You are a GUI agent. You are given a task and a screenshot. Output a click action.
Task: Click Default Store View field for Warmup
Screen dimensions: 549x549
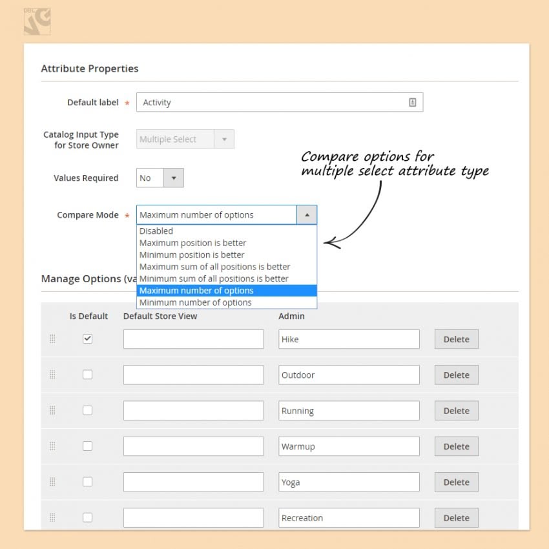click(x=193, y=446)
